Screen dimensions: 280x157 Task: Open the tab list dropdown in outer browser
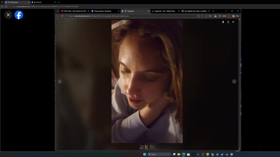coord(2,2)
